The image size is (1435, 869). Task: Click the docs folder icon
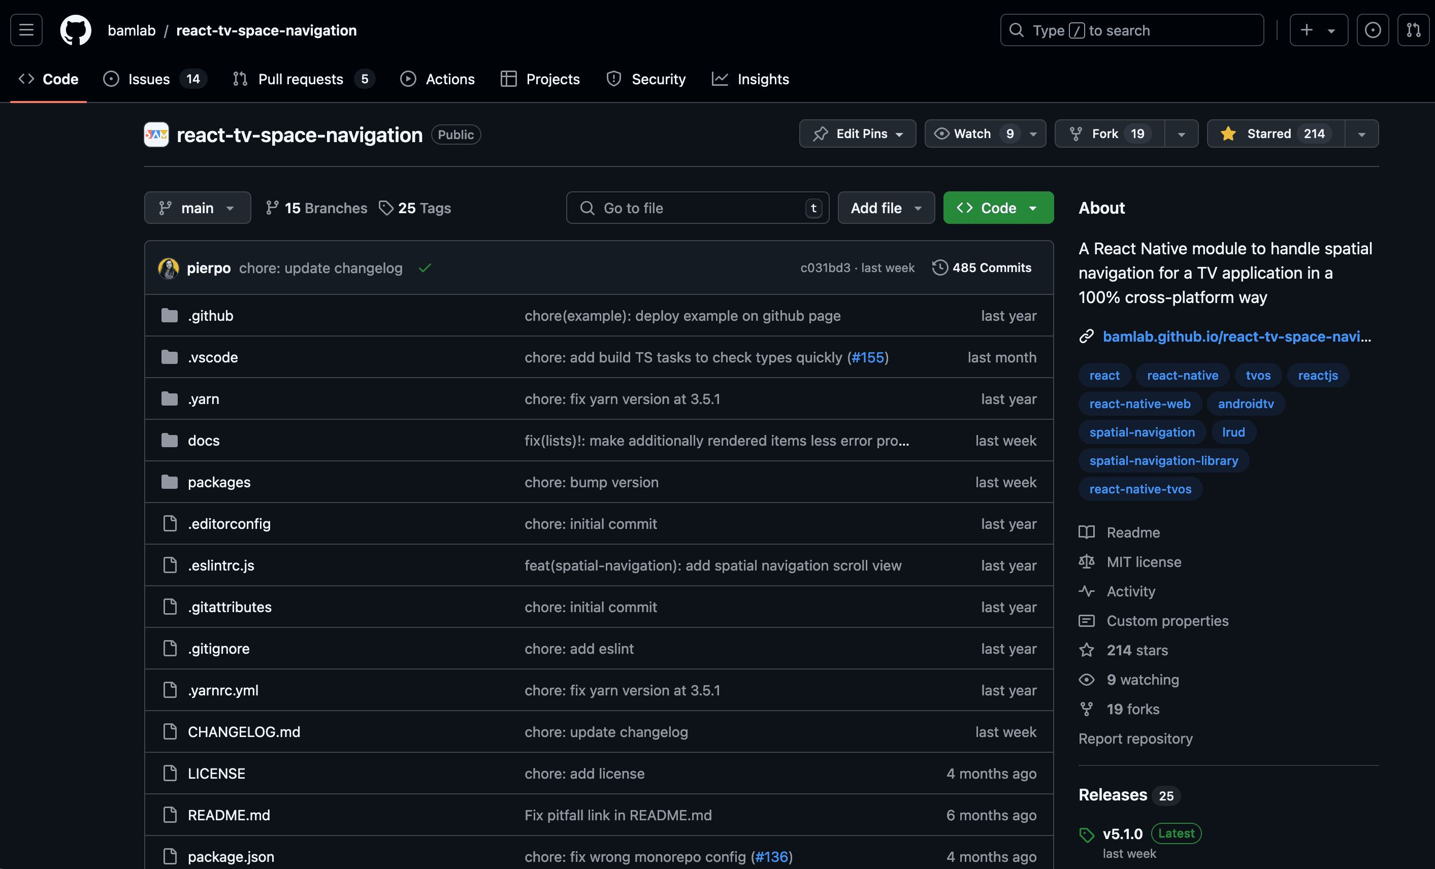170,441
